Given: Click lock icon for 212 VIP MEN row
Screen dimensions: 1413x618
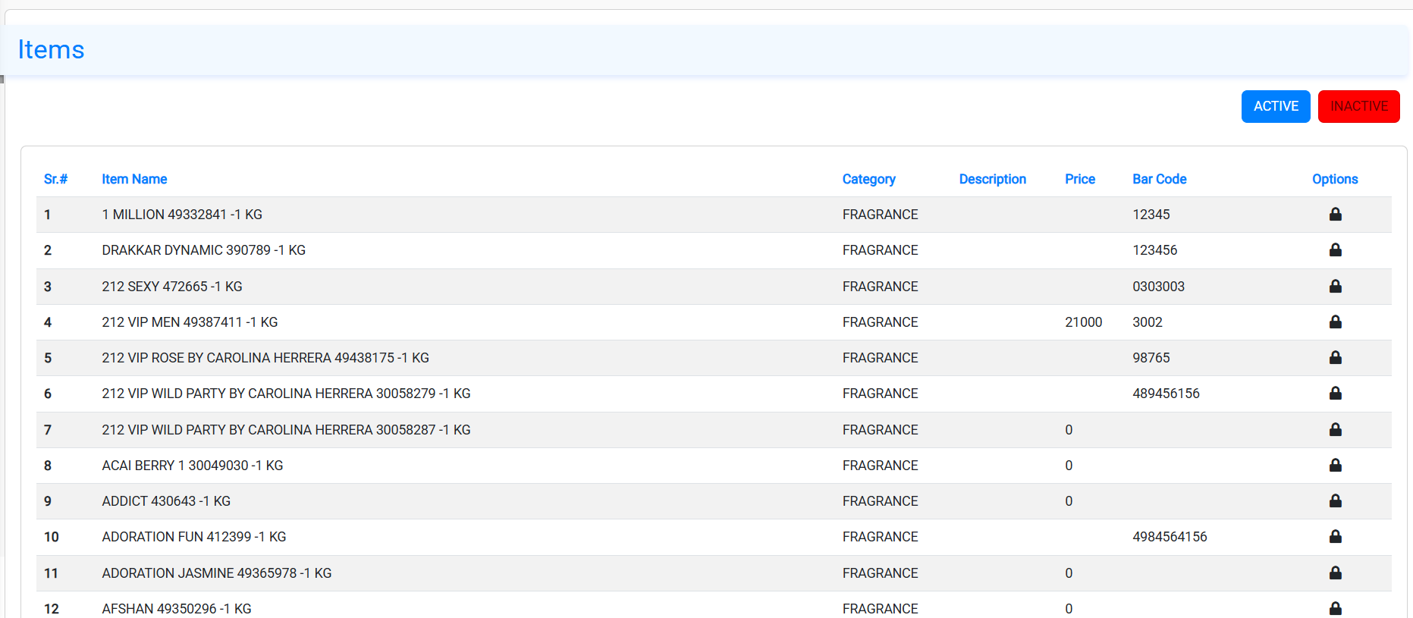Looking at the screenshot, I should (1335, 322).
